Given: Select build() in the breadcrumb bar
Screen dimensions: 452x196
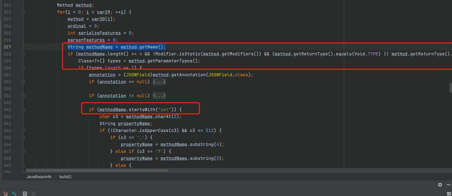Looking at the screenshot, I should [66, 177].
